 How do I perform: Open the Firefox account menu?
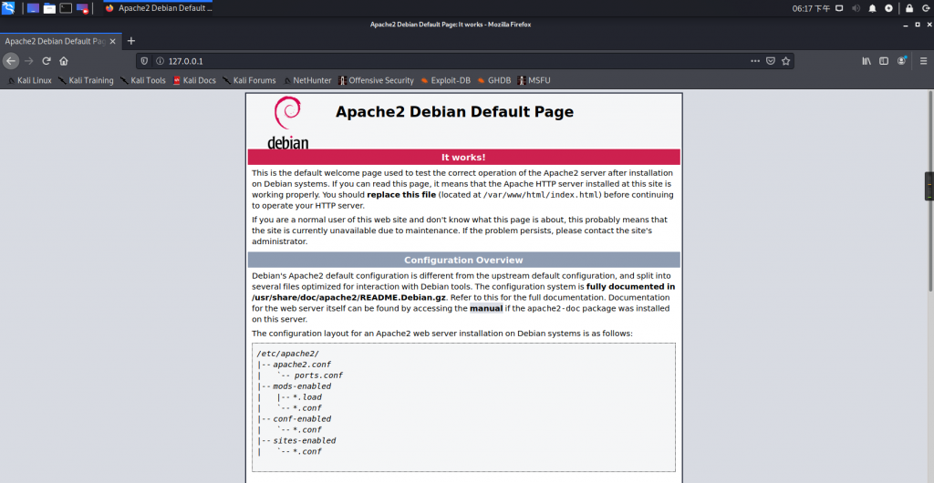pos(902,61)
